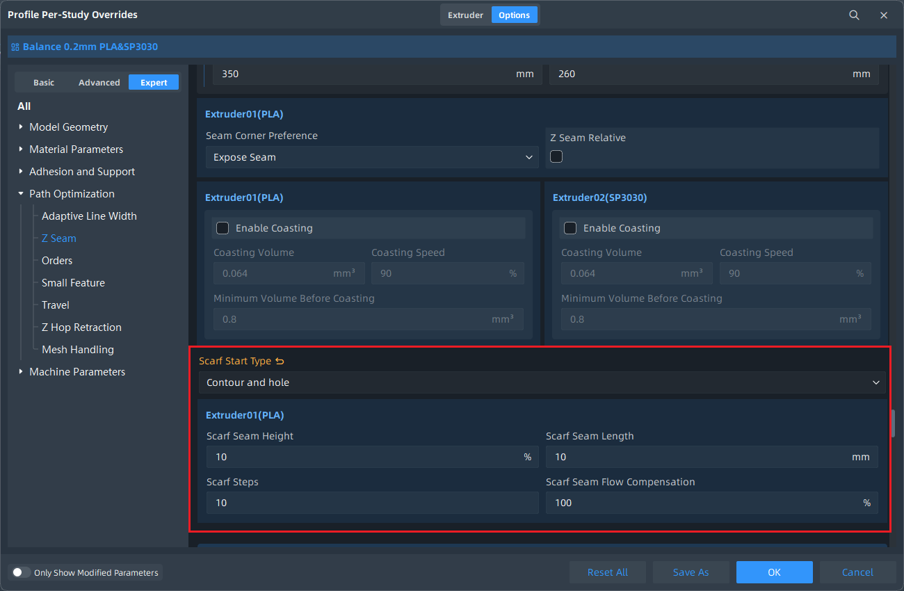Viewport: 904px width, 591px height.
Task: Enable Coasting for Extruder01(PLA)
Action: click(223, 228)
